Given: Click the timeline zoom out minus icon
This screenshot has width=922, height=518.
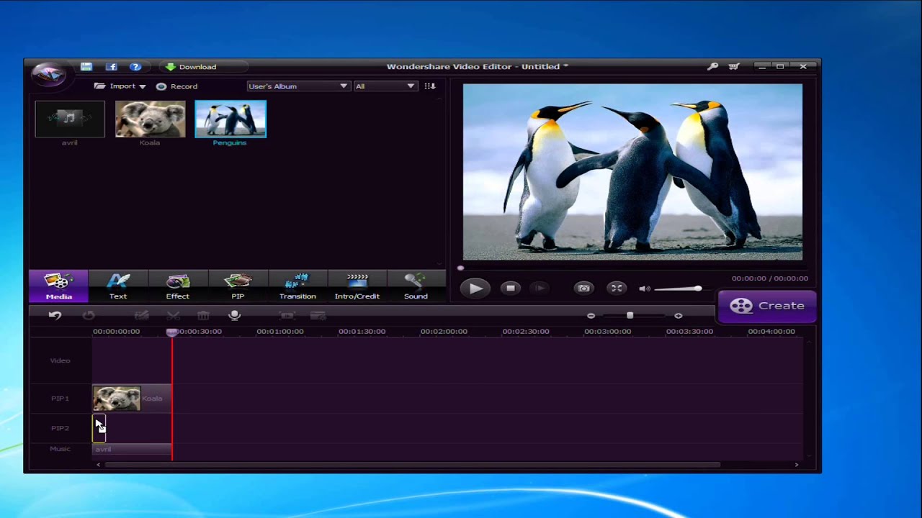Looking at the screenshot, I should [591, 316].
